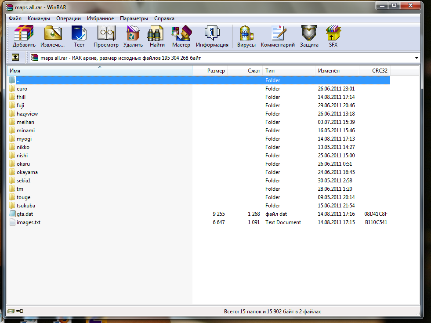The width and height of the screenshot is (431, 323).
Task: Open the Избранное menu
Action: tap(100, 18)
